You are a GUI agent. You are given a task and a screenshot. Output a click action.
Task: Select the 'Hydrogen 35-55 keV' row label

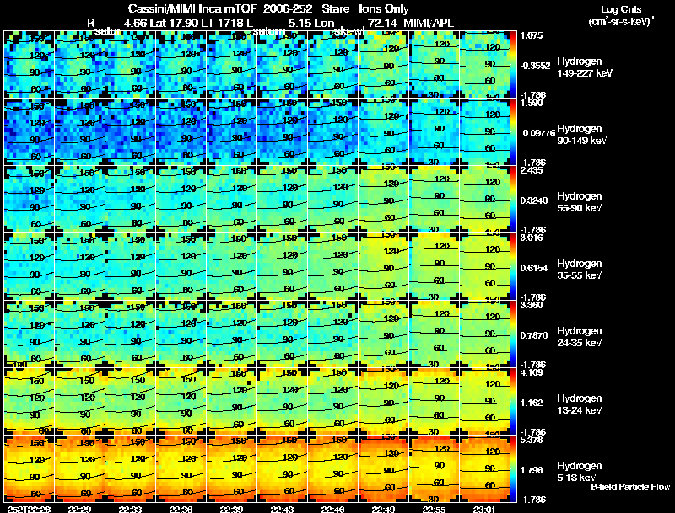[x=579, y=270]
